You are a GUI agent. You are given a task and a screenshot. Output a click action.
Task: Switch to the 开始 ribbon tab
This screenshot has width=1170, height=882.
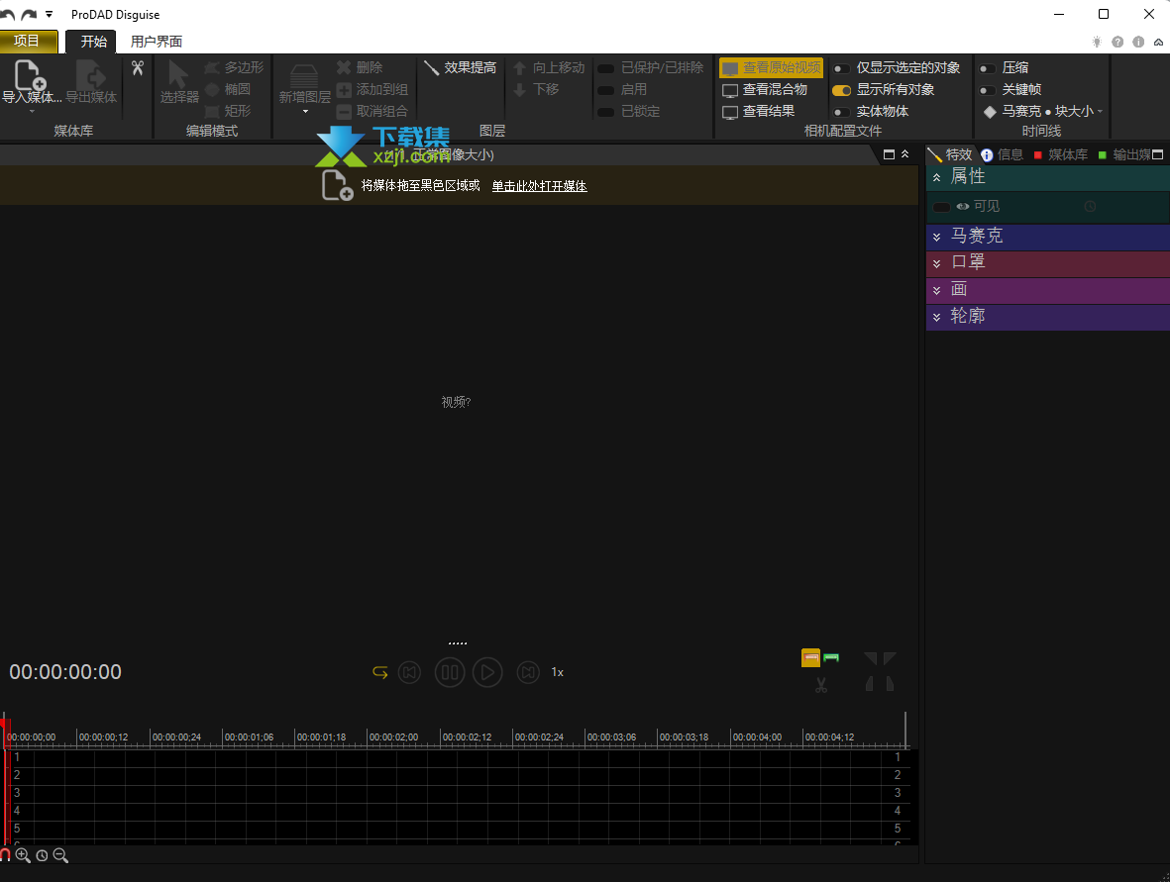point(93,42)
